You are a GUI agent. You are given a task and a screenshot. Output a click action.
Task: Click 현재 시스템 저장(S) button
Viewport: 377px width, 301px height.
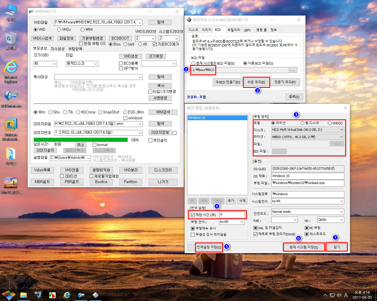[x=304, y=247]
